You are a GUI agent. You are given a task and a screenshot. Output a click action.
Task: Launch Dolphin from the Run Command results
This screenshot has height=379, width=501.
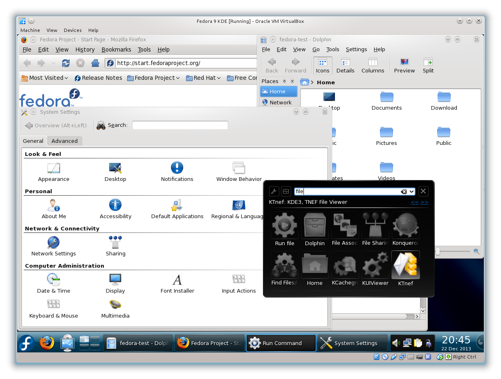(x=315, y=230)
